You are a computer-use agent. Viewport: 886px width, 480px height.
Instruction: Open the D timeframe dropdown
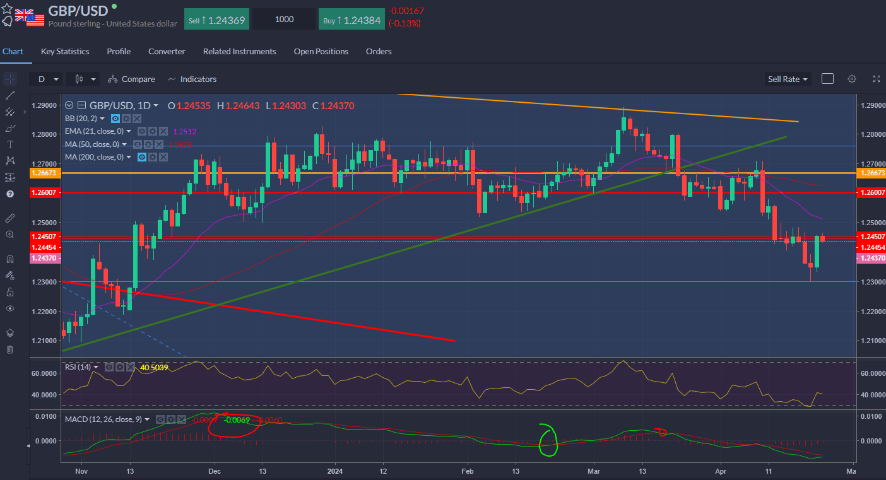tap(47, 79)
